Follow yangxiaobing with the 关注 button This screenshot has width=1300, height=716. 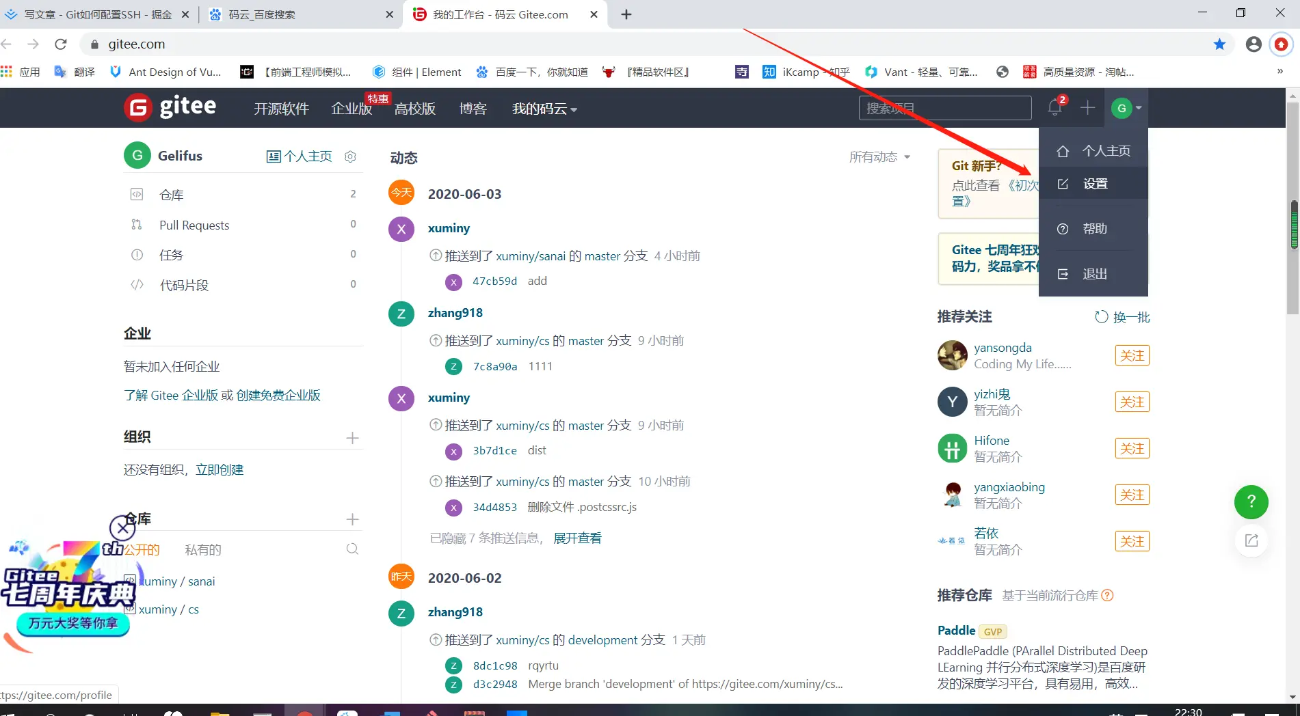1132,495
